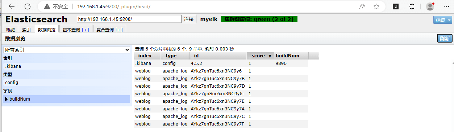Toggle _score column sort arrow
Image resolution: width=454 pixels, height=132 pixels.
coord(270,56)
